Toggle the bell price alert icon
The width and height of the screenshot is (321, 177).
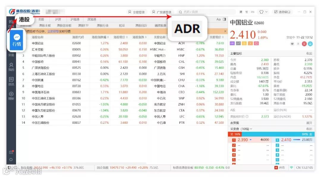click(x=298, y=44)
